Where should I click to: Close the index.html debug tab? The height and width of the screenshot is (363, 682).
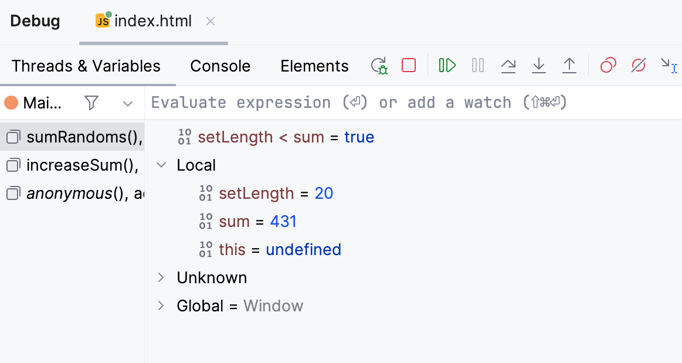tap(211, 22)
